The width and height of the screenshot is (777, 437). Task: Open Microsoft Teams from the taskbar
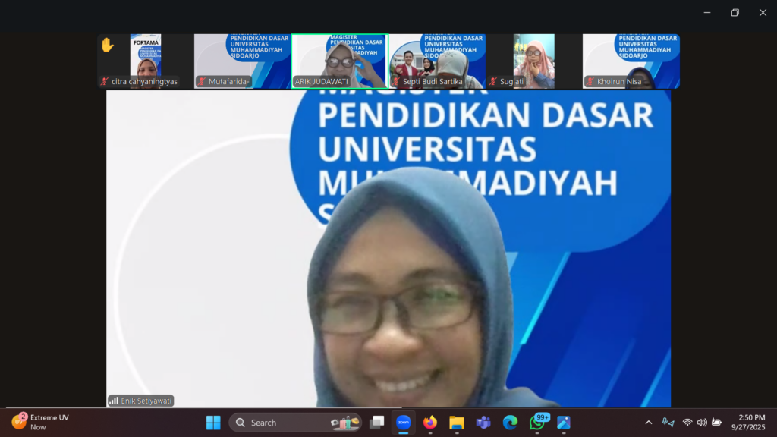tap(483, 423)
